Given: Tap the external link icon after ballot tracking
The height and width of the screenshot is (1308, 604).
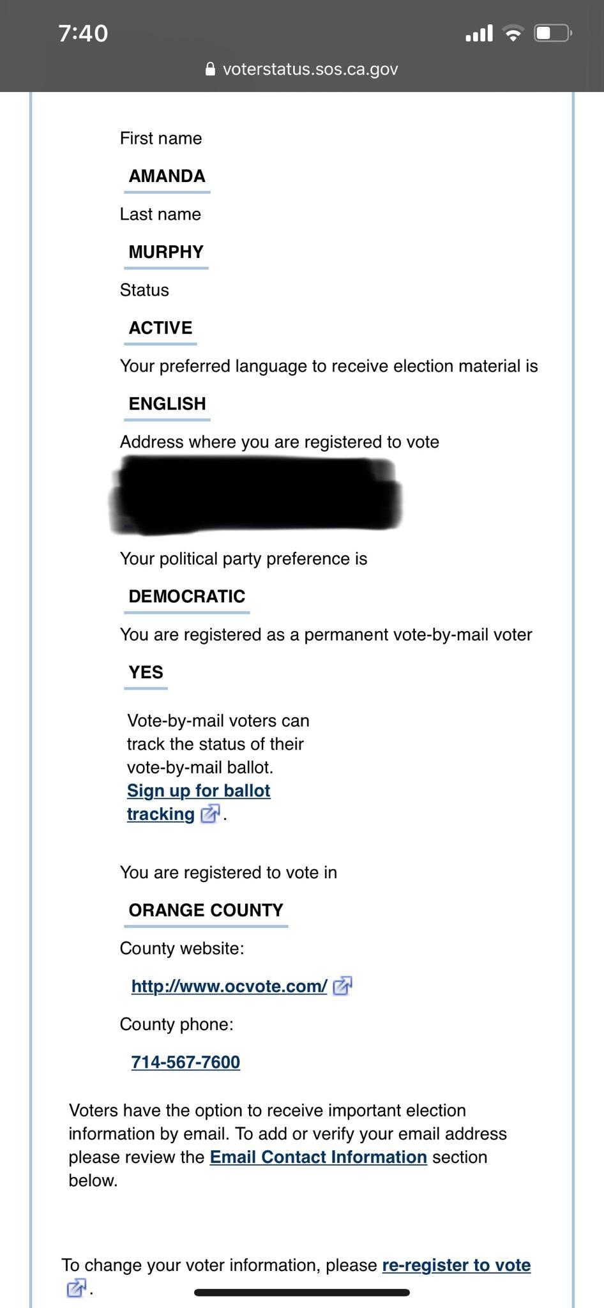Looking at the screenshot, I should (209, 814).
